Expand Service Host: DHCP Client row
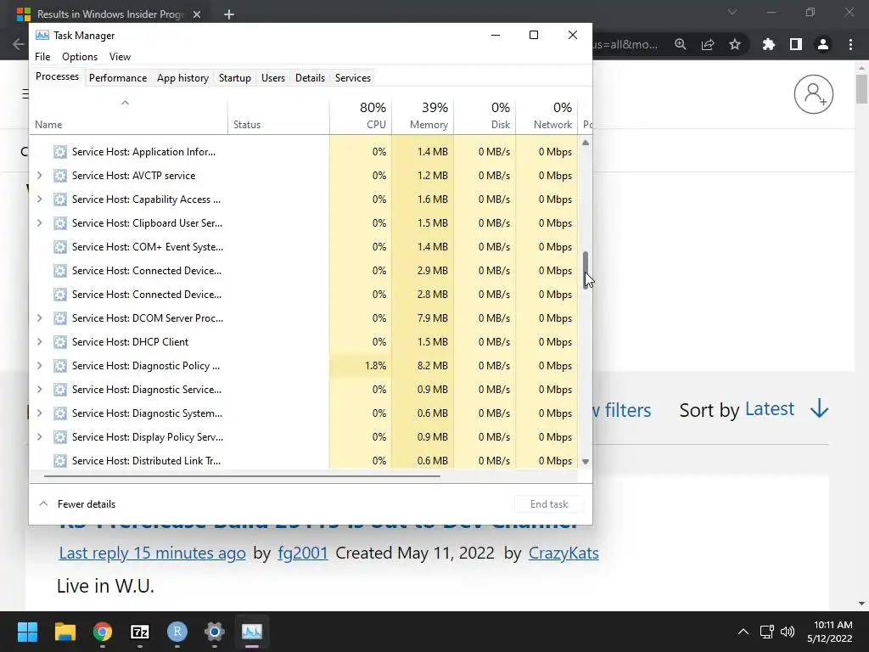 39,342
